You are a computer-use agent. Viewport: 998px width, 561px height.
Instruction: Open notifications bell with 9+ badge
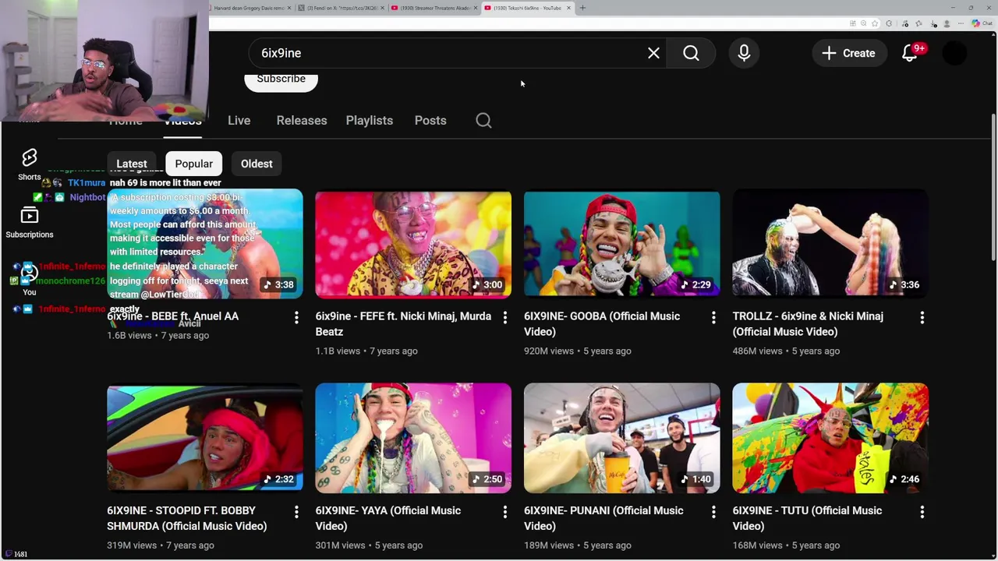[910, 53]
